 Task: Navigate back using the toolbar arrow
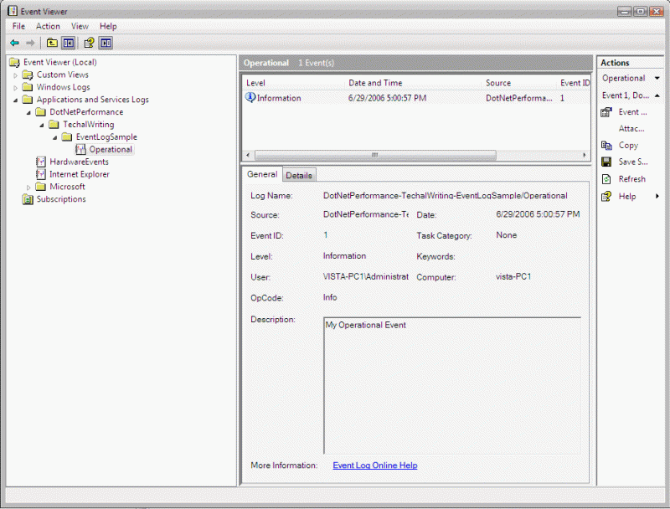pyautogui.click(x=14, y=41)
